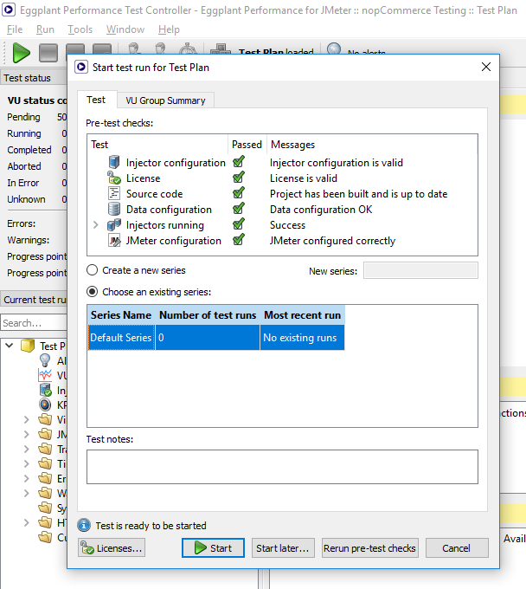Open the Run menu
526x589 pixels.
(x=45, y=29)
